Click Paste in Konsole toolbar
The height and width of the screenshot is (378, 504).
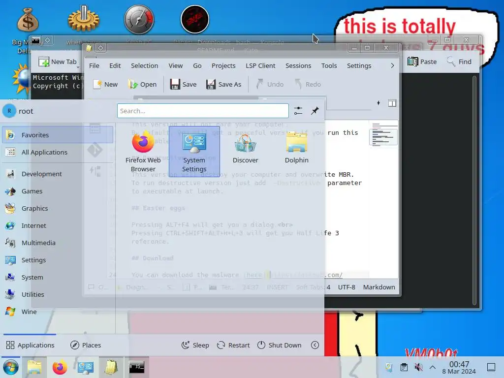tap(422, 62)
